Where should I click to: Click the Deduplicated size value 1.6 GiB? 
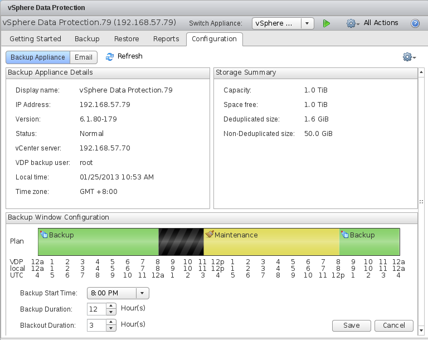(x=317, y=119)
